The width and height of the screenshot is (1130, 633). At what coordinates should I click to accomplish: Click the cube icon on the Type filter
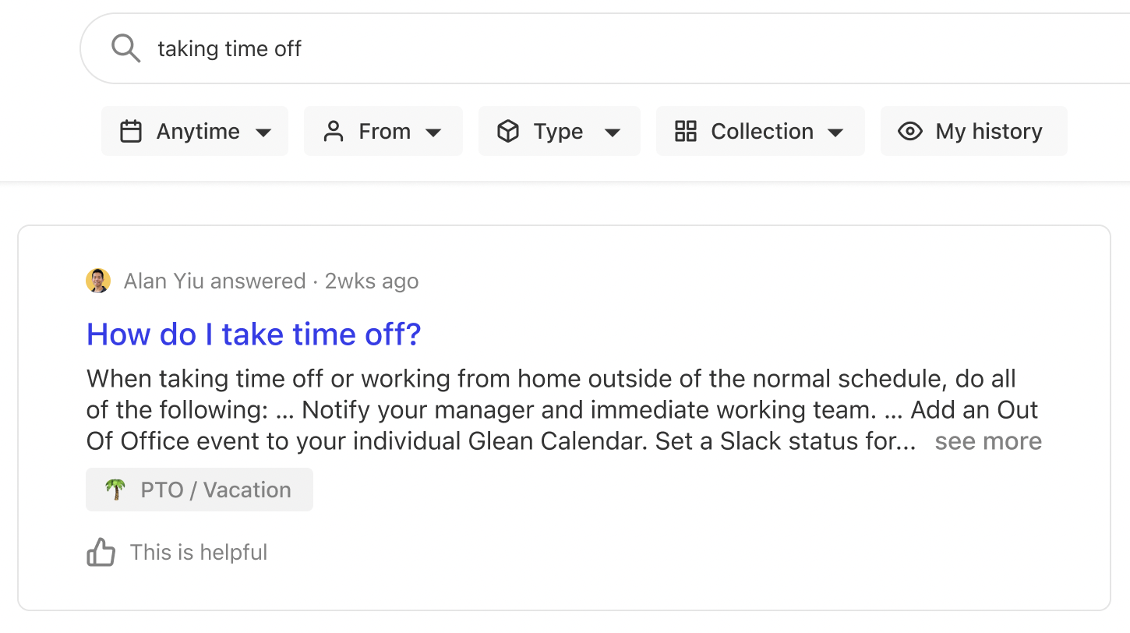tap(508, 131)
